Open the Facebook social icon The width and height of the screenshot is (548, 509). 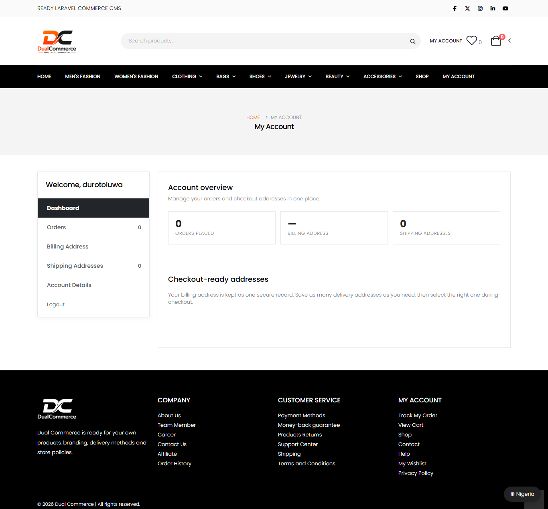pyautogui.click(x=455, y=8)
